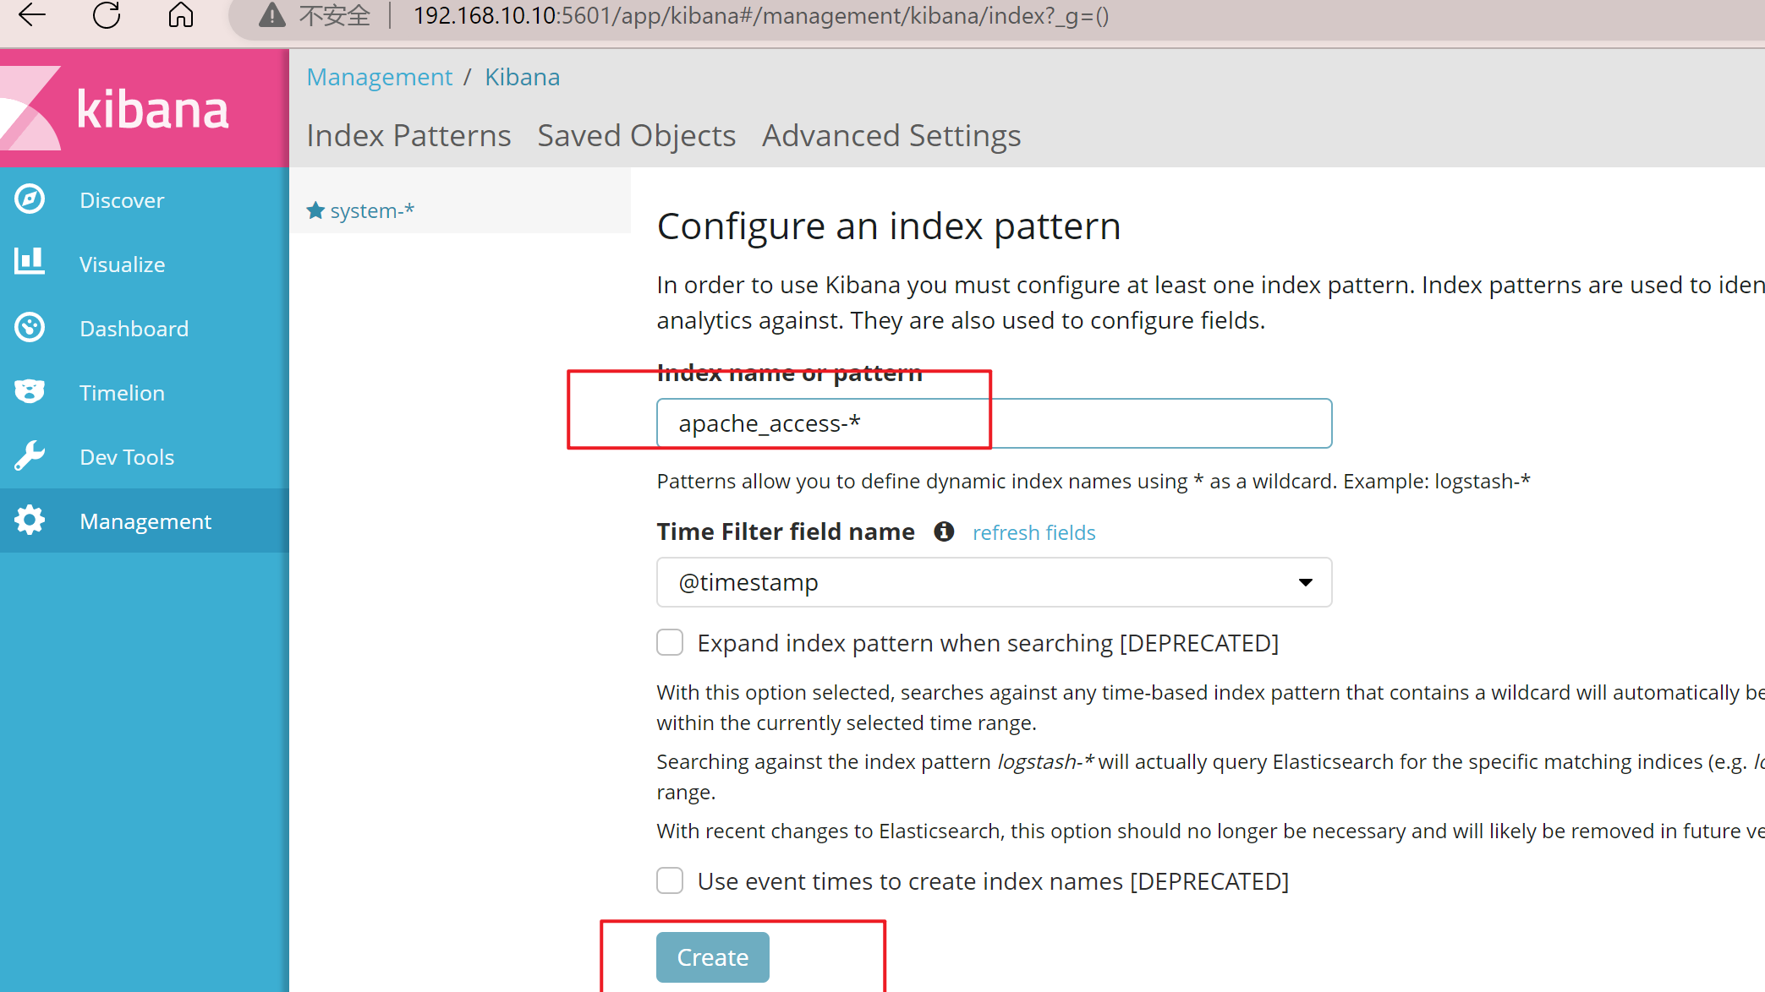Open the Advanced Settings tab
The width and height of the screenshot is (1765, 992).
(891, 135)
